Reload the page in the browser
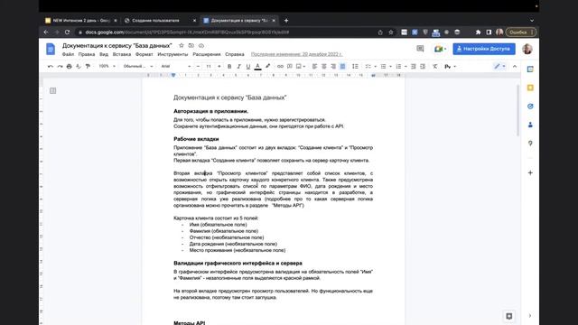 click(x=67, y=32)
